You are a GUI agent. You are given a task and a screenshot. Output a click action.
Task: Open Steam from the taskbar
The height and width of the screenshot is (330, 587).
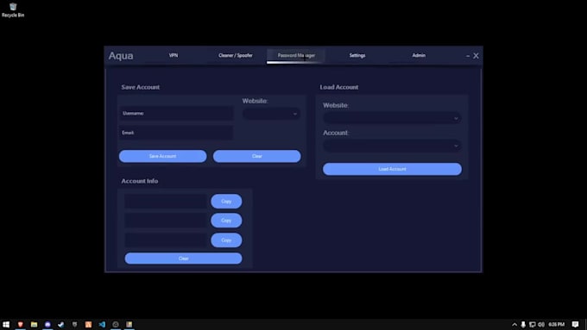pos(61,324)
